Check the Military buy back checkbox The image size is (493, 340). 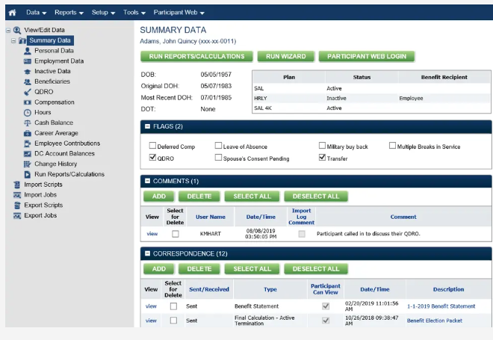pyautogui.click(x=322, y=146)
